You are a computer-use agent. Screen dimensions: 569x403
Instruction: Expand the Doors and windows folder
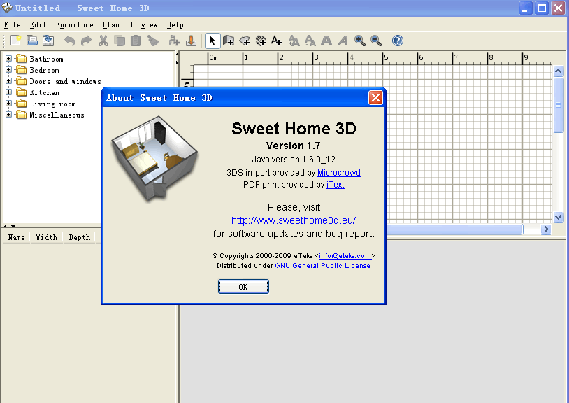coord(8,81)
